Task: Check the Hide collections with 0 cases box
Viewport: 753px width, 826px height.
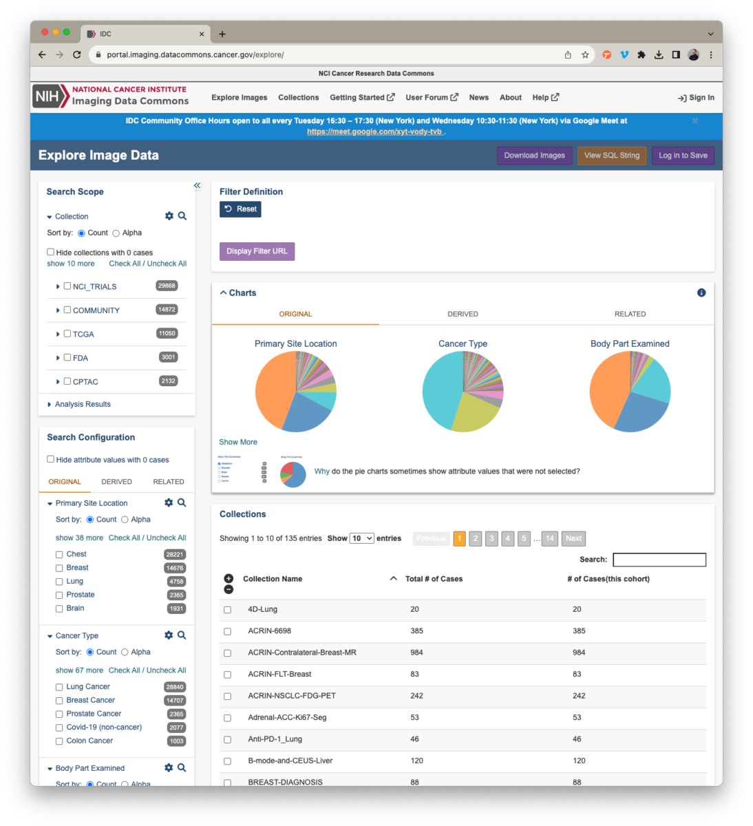Action: click(x=51, y=252)
